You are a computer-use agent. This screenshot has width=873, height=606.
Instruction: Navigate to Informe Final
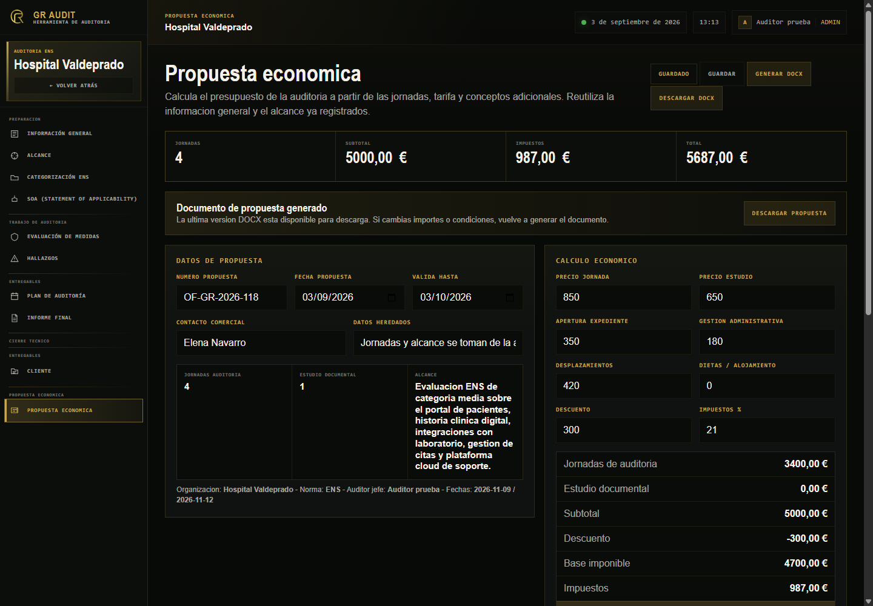click(x=73, y=318)
